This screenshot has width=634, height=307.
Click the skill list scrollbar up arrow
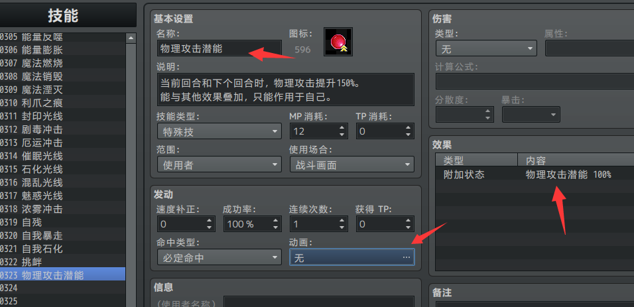coord(131,38)
